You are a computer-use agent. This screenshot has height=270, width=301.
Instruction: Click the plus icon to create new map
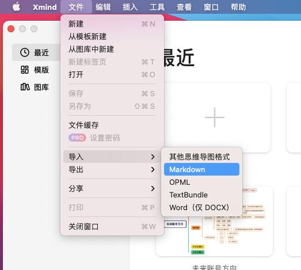tap(215, 117)
